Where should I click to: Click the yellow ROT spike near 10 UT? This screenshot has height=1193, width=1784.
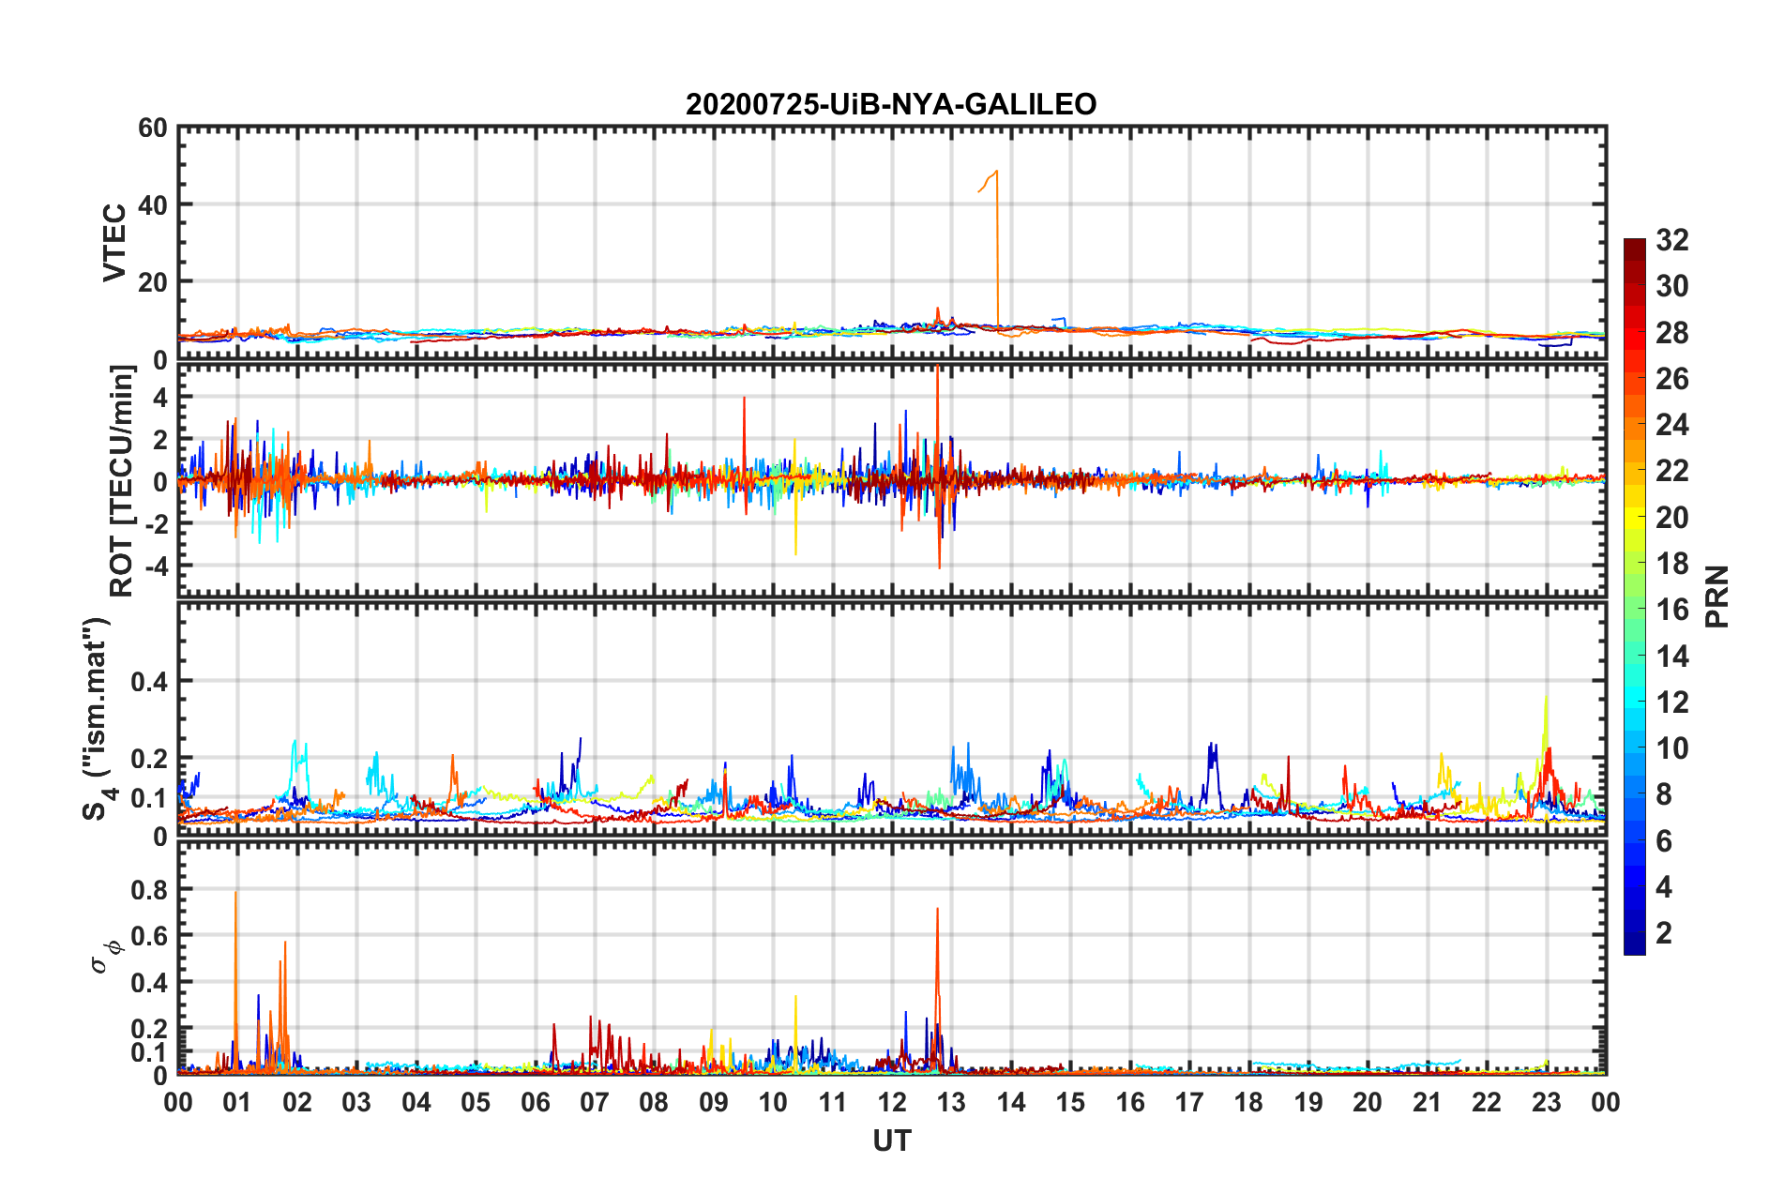tap(795, 497)
